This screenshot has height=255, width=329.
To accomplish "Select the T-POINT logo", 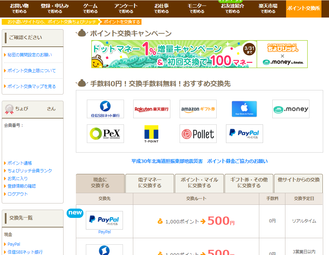I will tap(151, 134).
